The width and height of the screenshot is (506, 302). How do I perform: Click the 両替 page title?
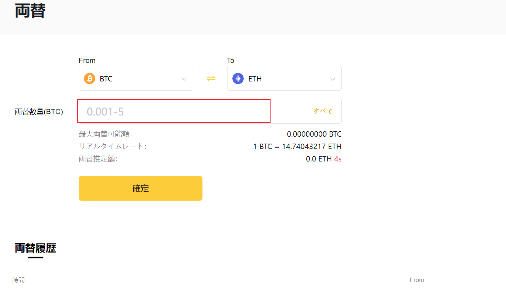(x=30, y=11)
